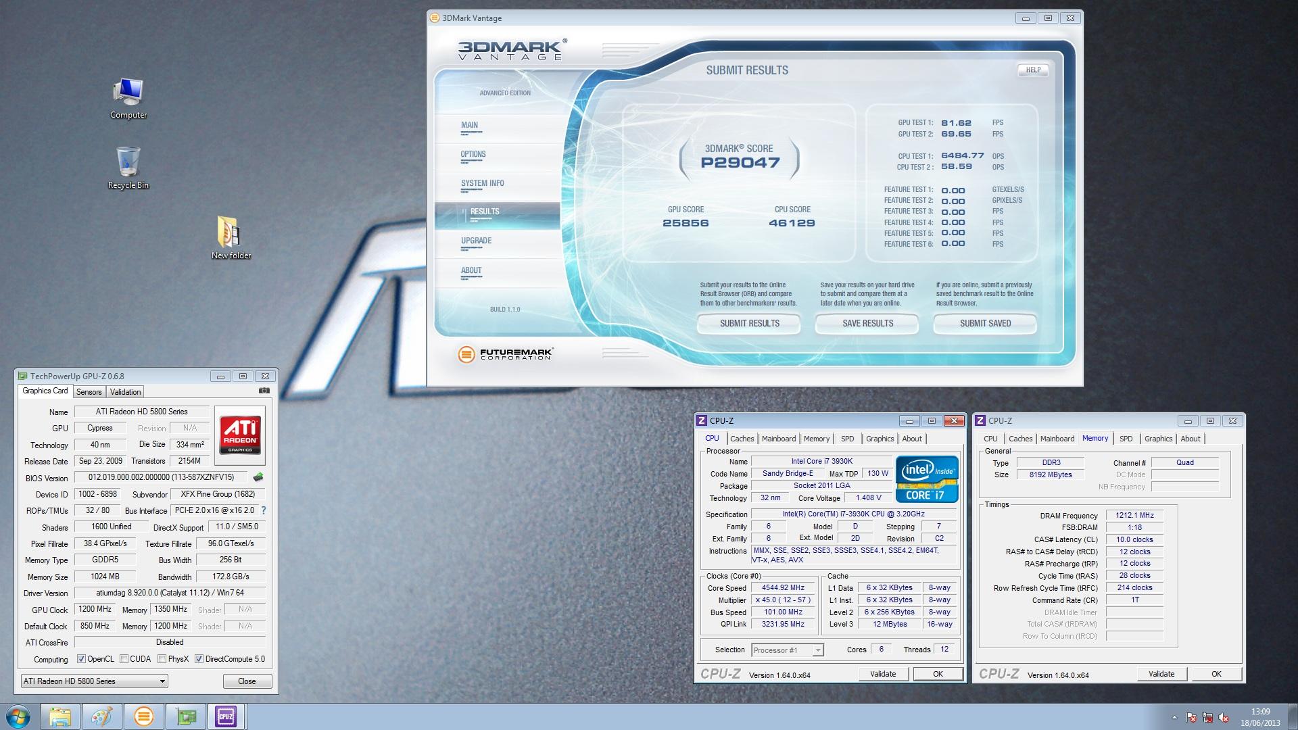Toggle the DirectCompute 5.0 checkbox in GPU-Z
Screen dimensions: 1298x730
[x=199, y=659]
